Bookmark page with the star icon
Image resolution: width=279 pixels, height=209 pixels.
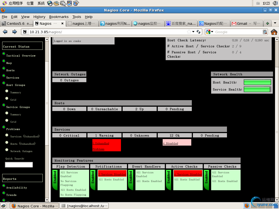pyautogui.click(x=189, y=32)
